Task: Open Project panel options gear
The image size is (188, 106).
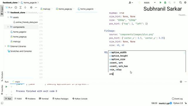Action: (31, 7)
